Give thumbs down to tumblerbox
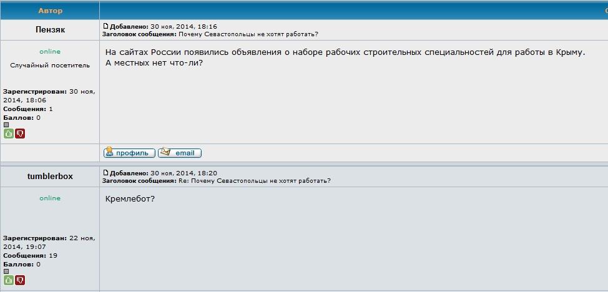Screen dimensions: 608x292 pos(20,280)
